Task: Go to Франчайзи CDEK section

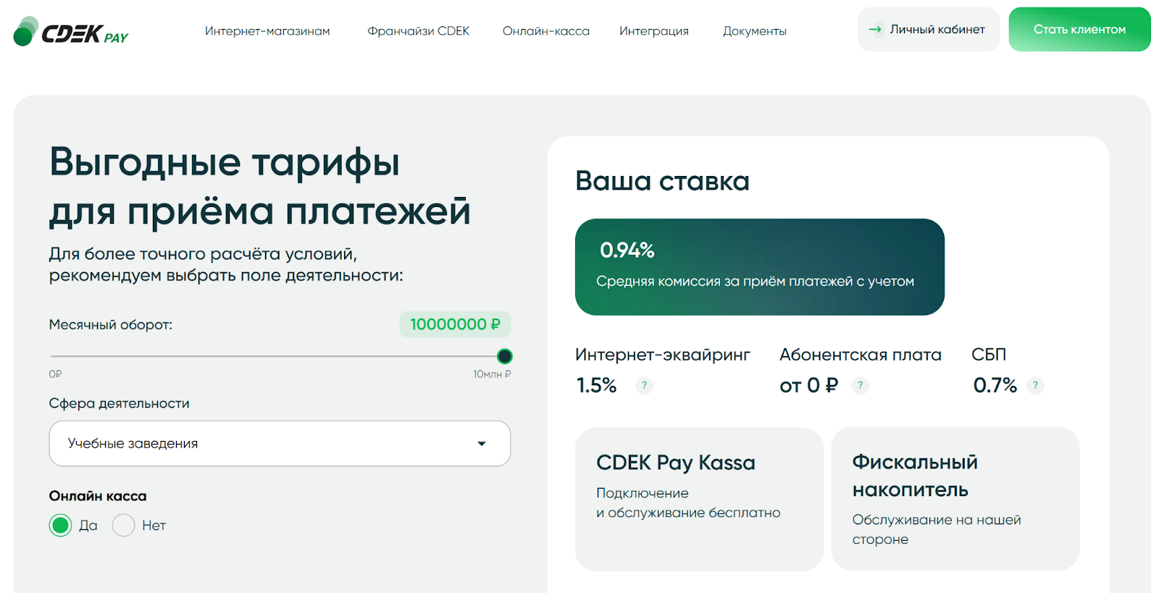Action: coord(418,31)
